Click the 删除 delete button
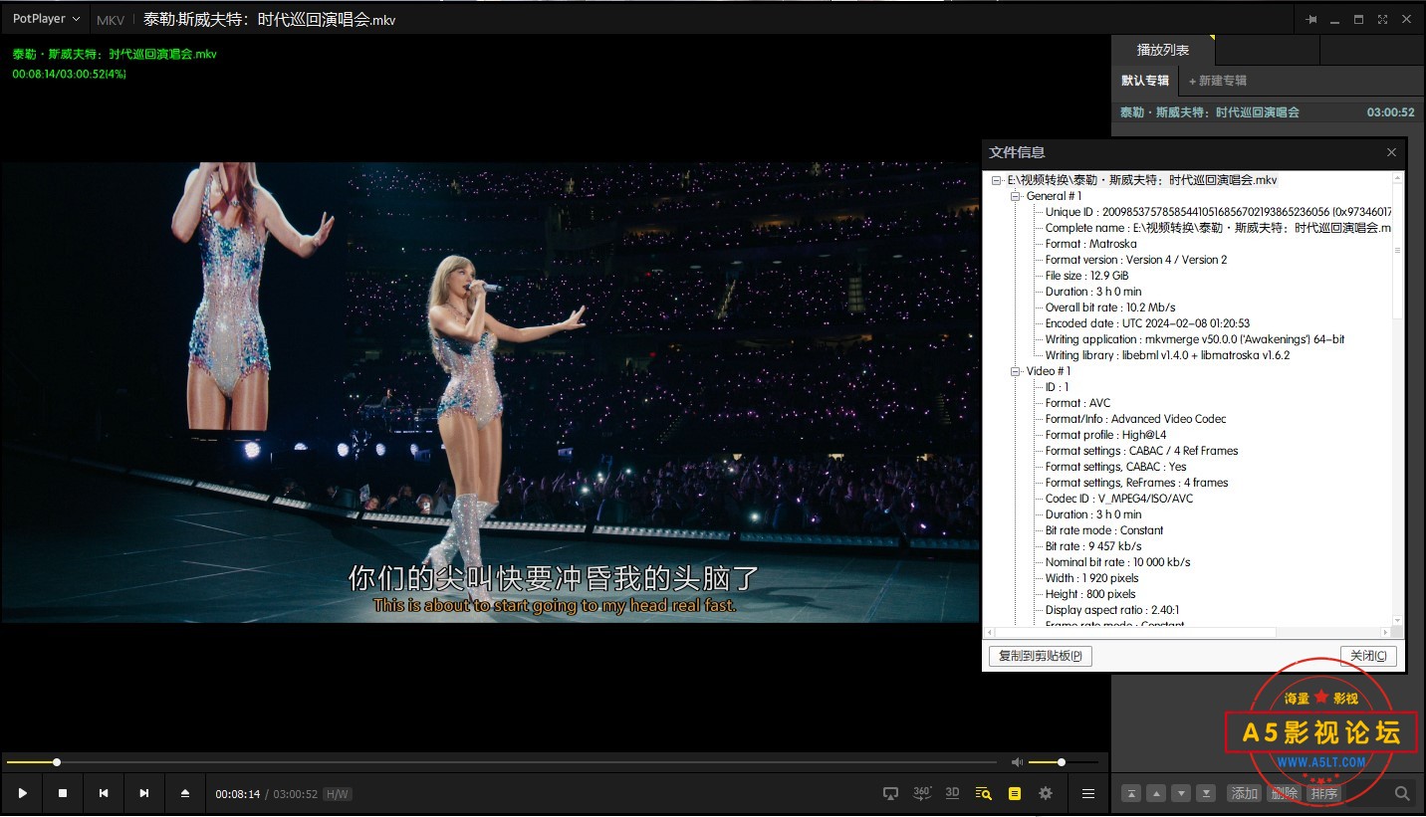The width and height of the screenshot is (1426, 817). (x=1285, y=793)
